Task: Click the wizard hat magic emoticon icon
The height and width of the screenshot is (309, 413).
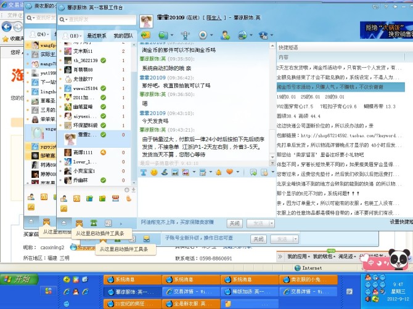Action: point(165,172)
